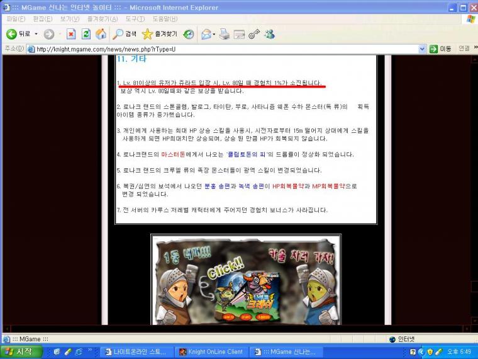
Task: Stop page loading with the red X icon
Action: tap(71, 34)
